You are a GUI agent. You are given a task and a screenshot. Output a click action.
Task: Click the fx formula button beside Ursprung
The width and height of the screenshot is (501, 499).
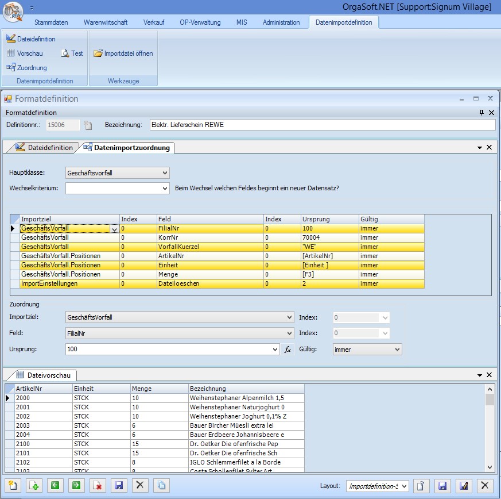pyautogui.click(x=288, y=350)
